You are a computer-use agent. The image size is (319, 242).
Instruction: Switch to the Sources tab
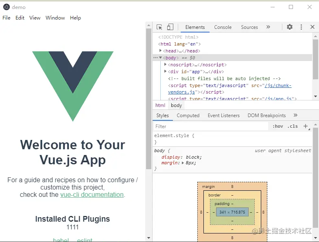pos(249,27)
